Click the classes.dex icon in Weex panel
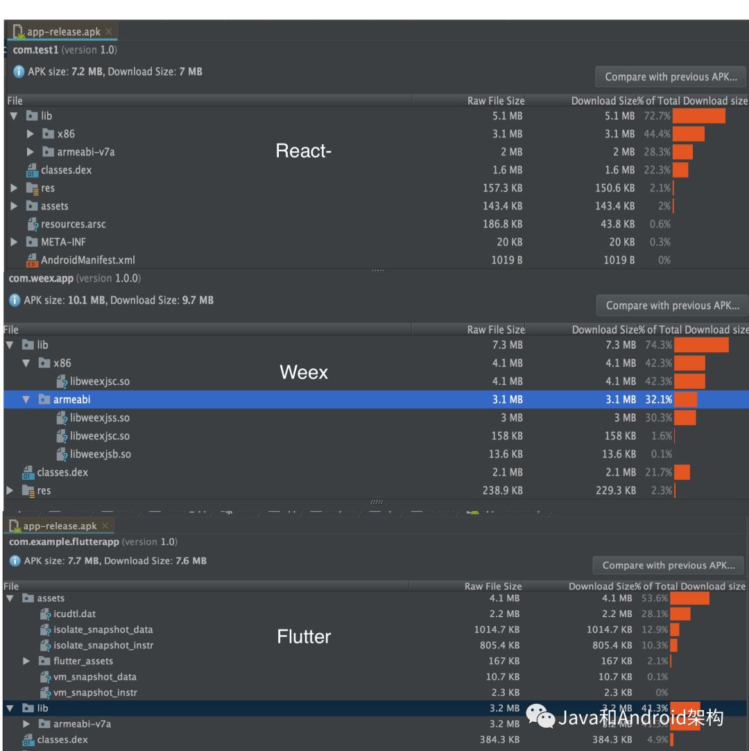 coord(28,473)
